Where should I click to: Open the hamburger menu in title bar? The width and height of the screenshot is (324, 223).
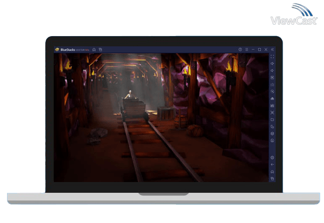[x=246, y=50]
